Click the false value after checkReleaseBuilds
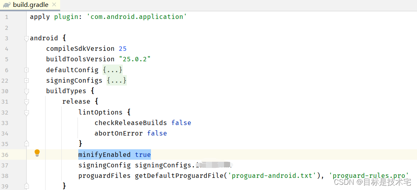The height and width of the screenshot is (190, 417). (x=181, y=123)
